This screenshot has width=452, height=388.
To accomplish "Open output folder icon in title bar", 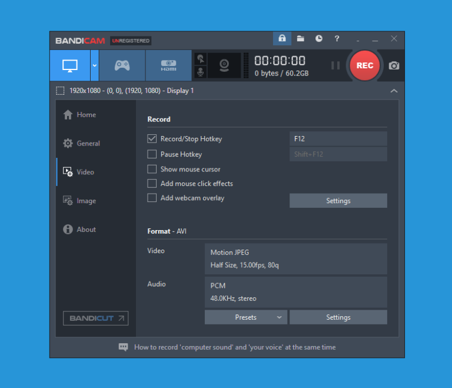I will pyautogui.click(x=301, y=39).
